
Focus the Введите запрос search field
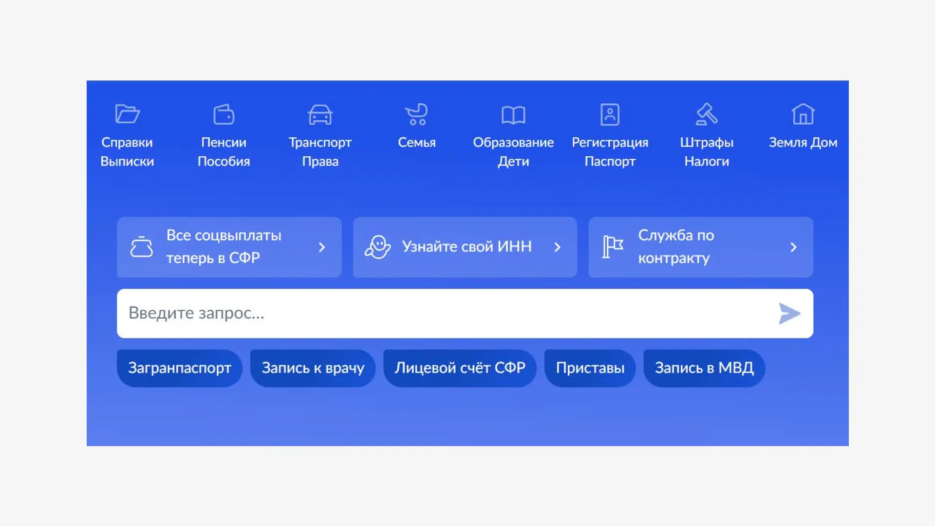point(465,313)
